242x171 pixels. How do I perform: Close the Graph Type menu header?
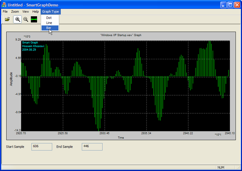click(51, 12)
